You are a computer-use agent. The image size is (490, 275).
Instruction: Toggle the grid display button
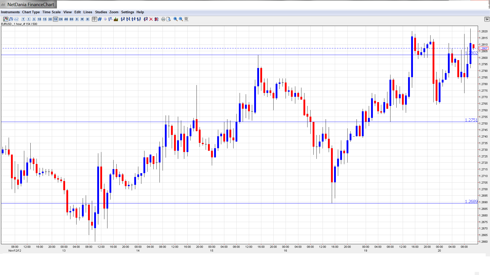(x=100, y=19)
